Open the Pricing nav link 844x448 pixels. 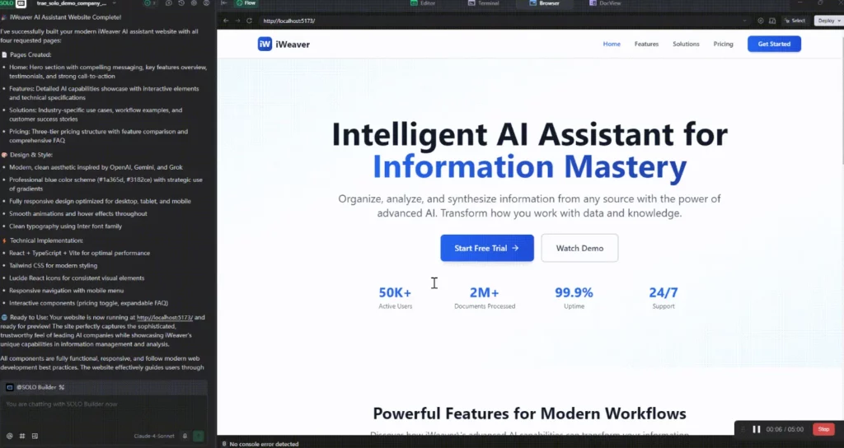coord(723,44)
